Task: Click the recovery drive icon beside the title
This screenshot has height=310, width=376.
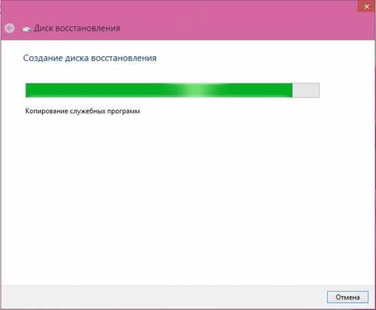Action: pos(26,29)
